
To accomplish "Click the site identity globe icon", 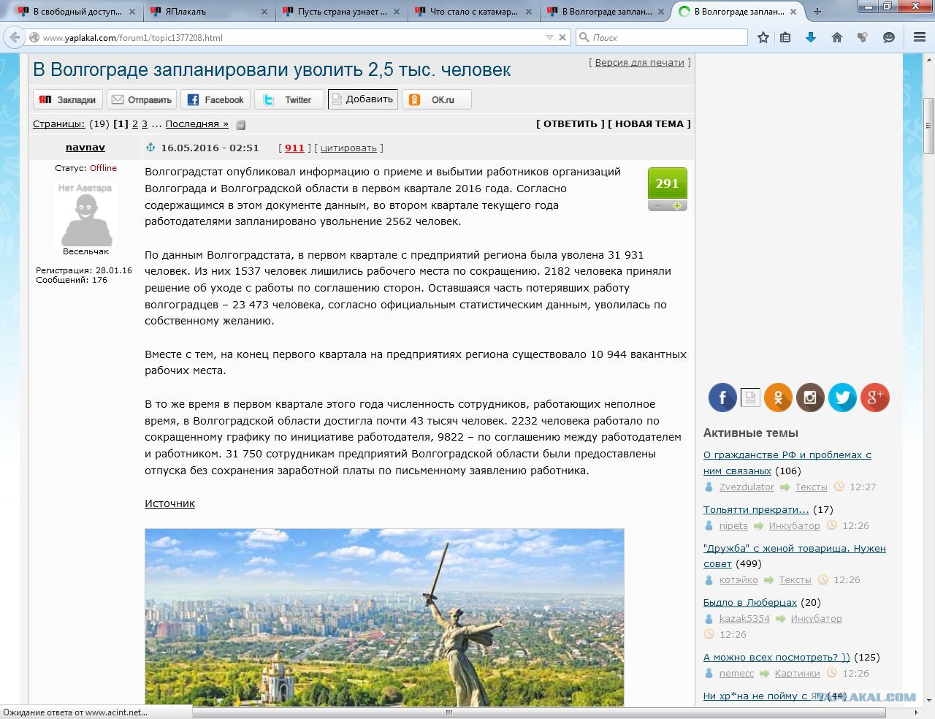I will point(34,37).
